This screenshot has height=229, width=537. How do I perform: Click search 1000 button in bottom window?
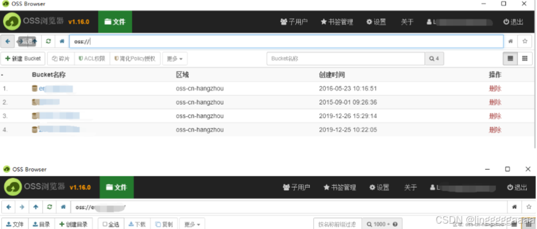coord(382,224)
